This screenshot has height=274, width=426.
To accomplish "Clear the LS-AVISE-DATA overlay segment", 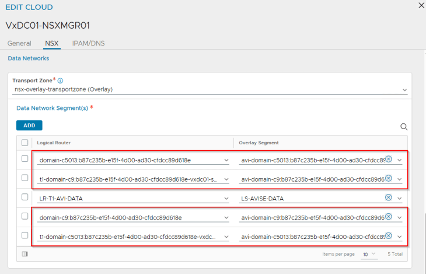I will (389, 198).
